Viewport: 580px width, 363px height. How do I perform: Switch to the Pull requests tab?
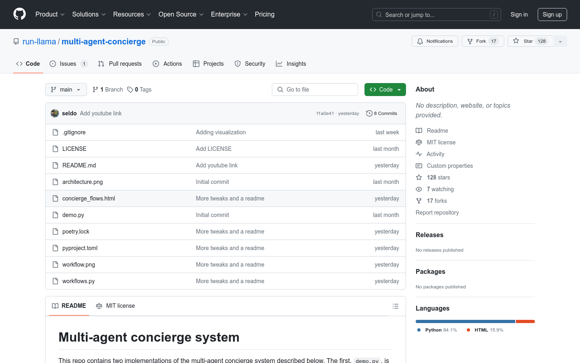pos(120,64)
